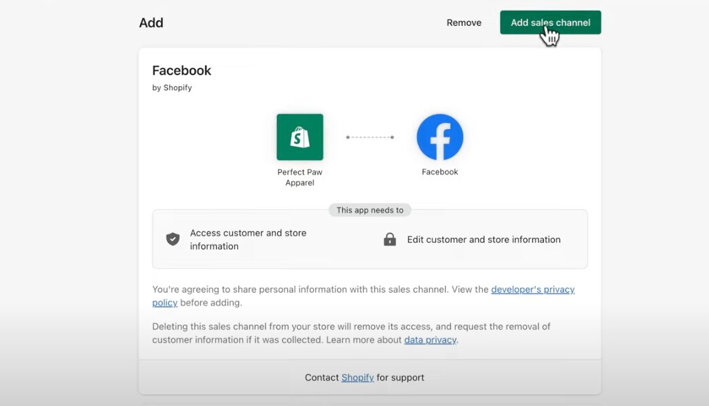Click the padlock icon beside Edit permission
Screen dimensions: 709x406
point(390,239)
